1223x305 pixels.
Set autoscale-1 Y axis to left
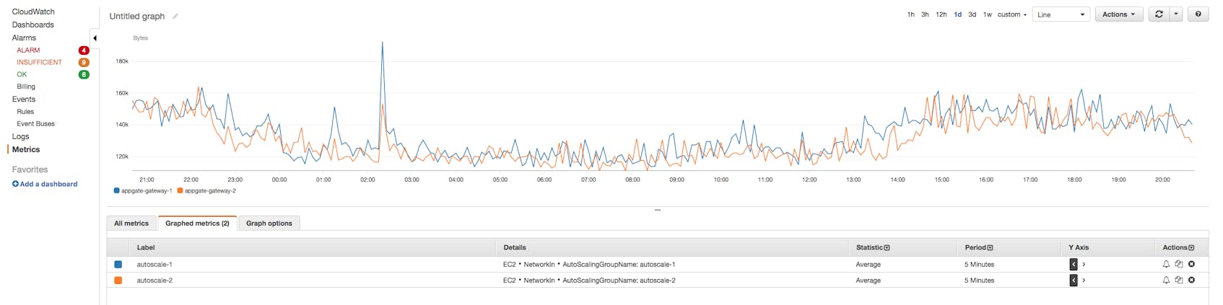tap(1074, 265)
